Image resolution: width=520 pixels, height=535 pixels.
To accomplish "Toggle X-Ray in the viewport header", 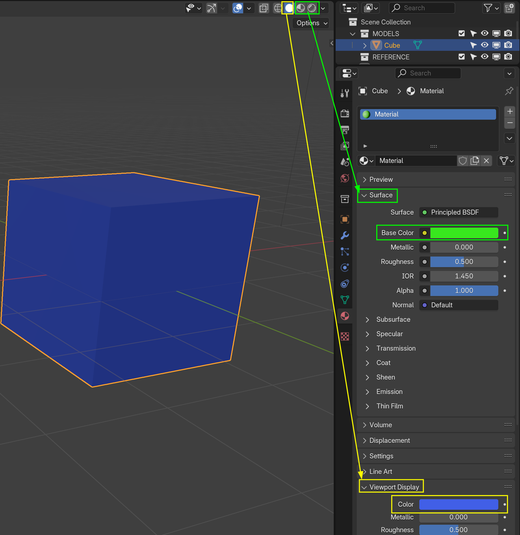I will (264, 8).
